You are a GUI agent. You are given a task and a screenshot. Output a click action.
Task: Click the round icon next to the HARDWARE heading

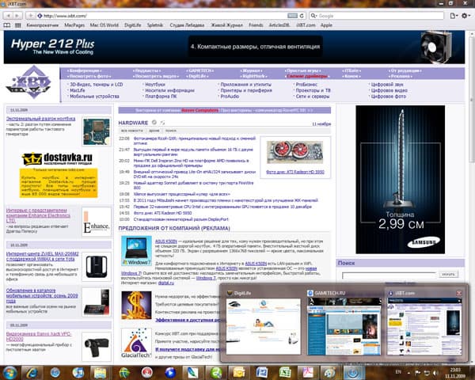point(154,122)
